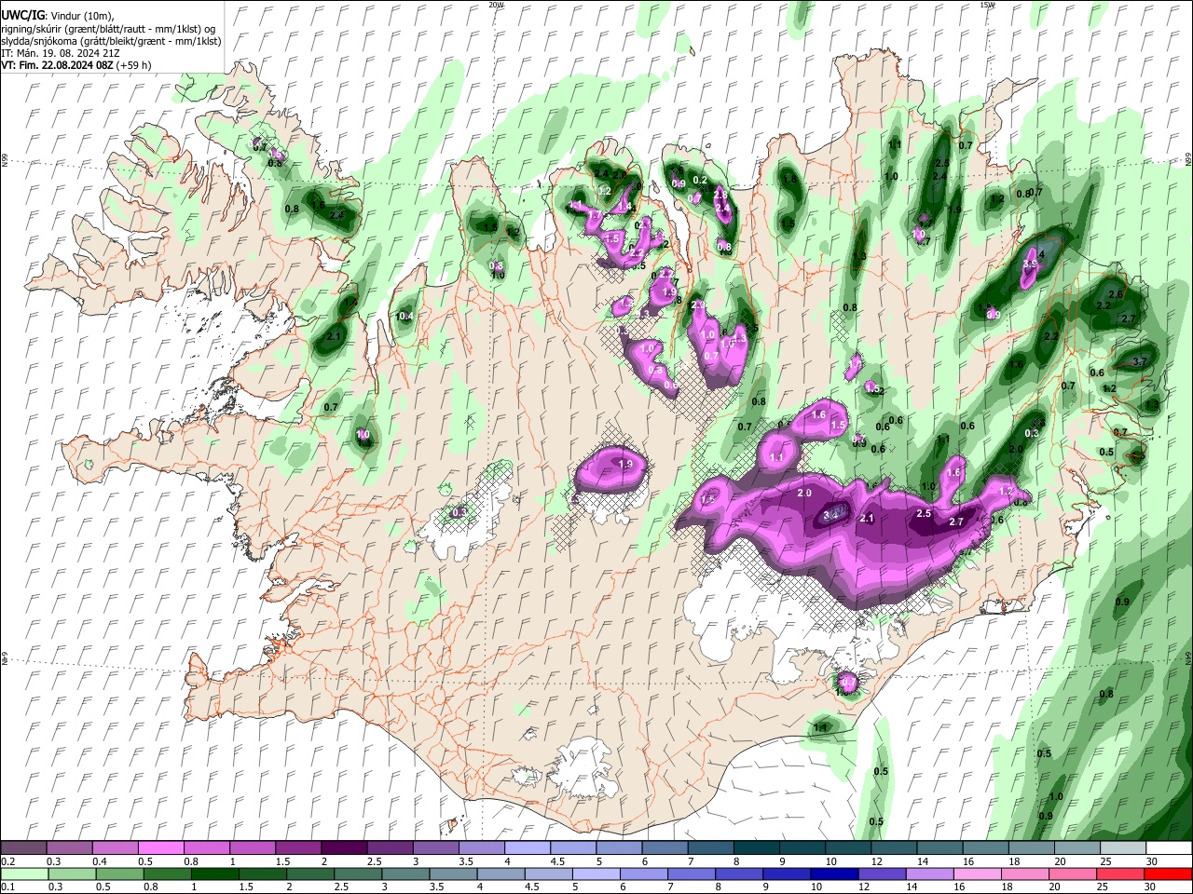The image size is (1193, 894).
Task: Click the 3.4 value in the darkest snow core
Action: (832, 514)
